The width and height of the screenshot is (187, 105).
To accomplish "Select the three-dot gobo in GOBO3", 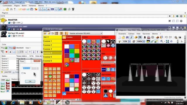I will pos(113,41).
